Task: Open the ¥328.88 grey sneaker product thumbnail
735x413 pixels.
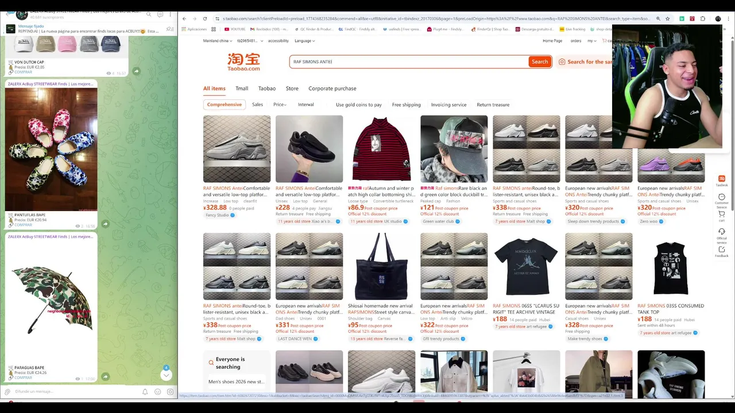Action: click(237, 149)
